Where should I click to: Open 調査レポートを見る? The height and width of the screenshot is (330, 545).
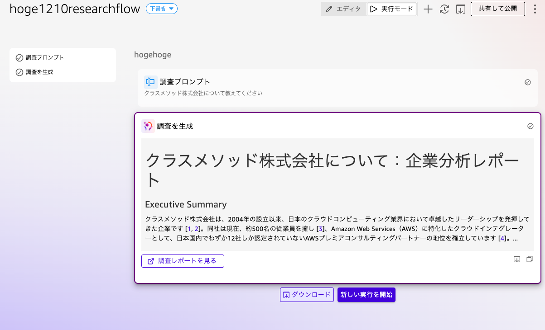pos(183,261)
